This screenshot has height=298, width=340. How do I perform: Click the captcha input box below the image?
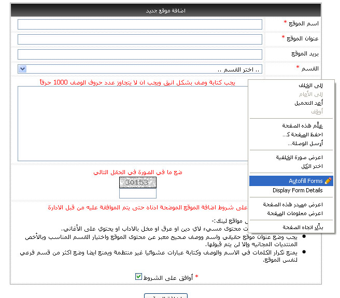click(138, 193)
